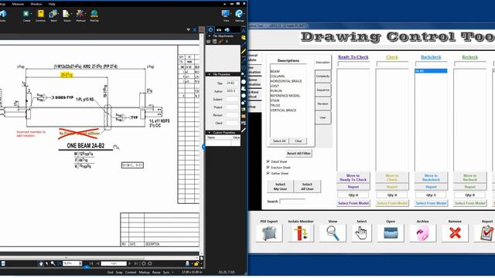Click the Title field in File Properties
The width and height of the screenshot is (495, 278).
231,83
